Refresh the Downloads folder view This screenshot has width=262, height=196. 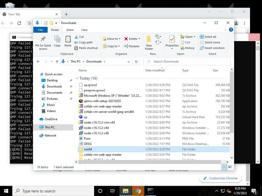point(136,62)
